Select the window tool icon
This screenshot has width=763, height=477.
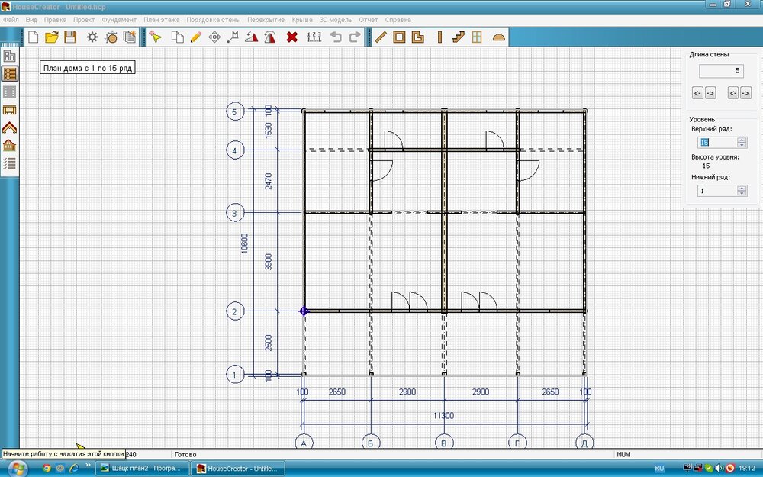coord(476,37)
